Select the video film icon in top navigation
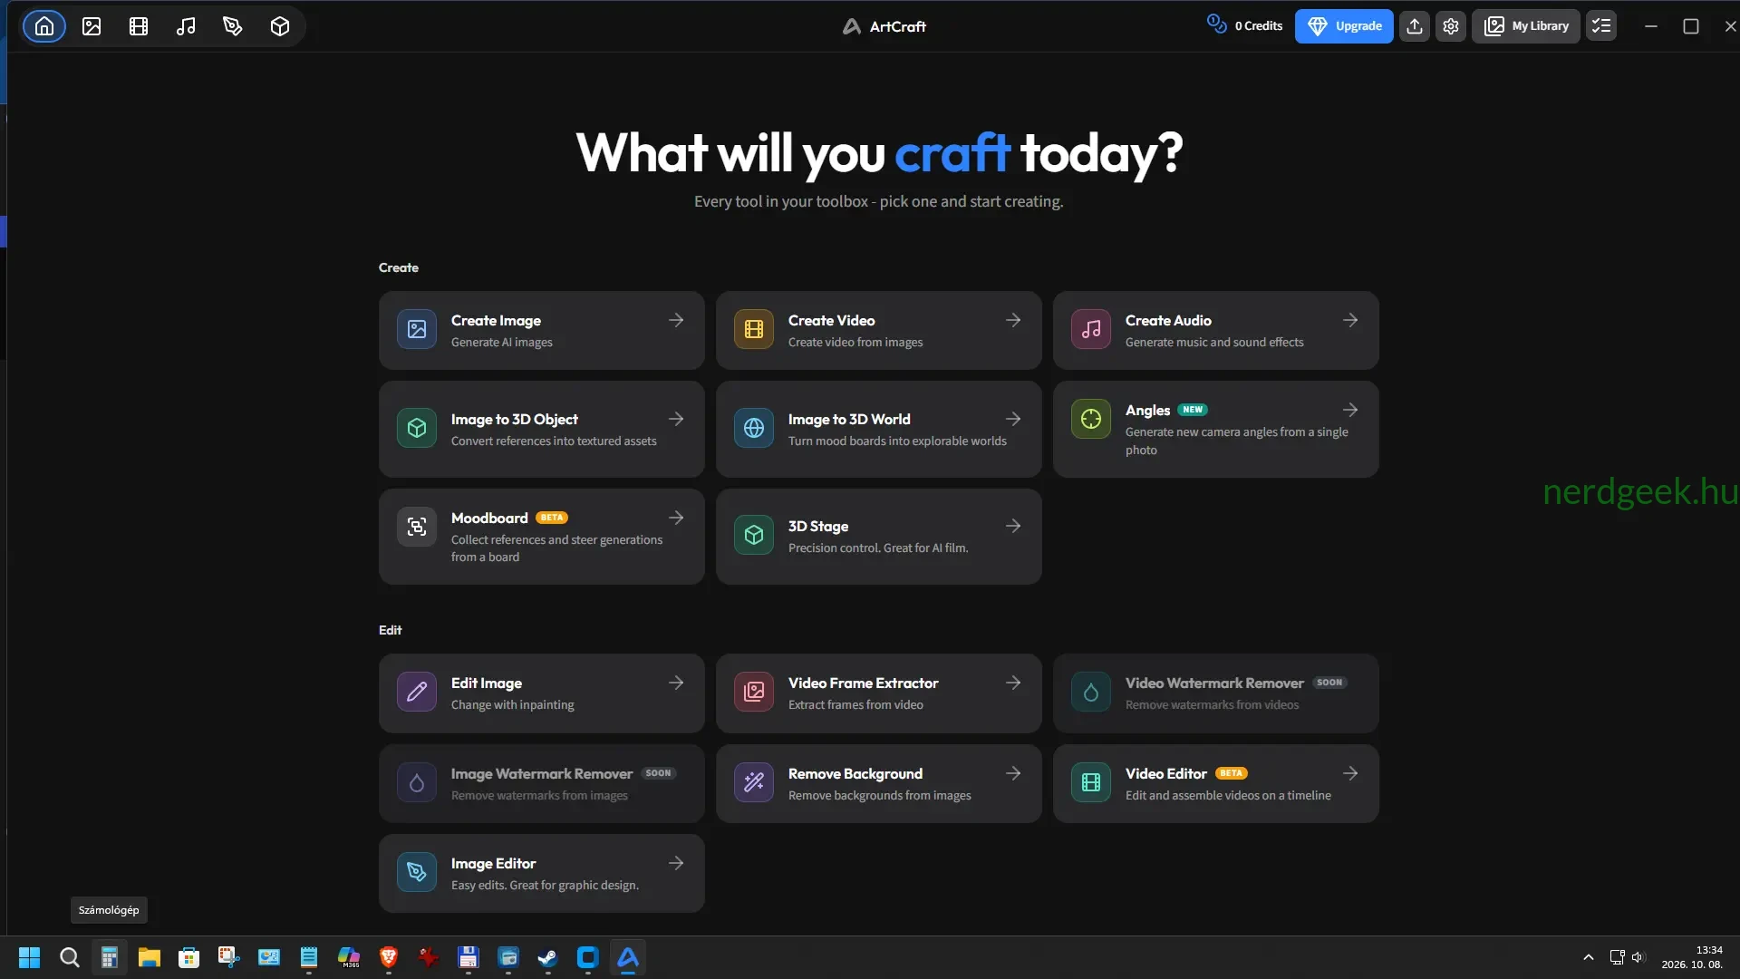Screen dimensions: 1740x979 [x=139, y=26]
